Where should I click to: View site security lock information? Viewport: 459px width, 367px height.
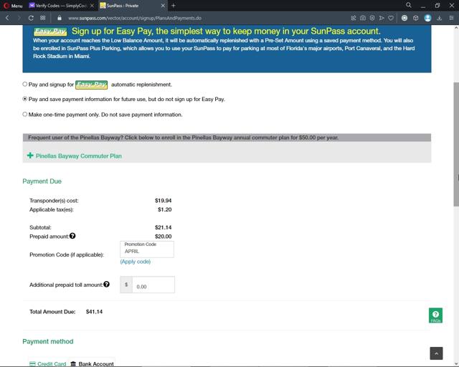60,18
